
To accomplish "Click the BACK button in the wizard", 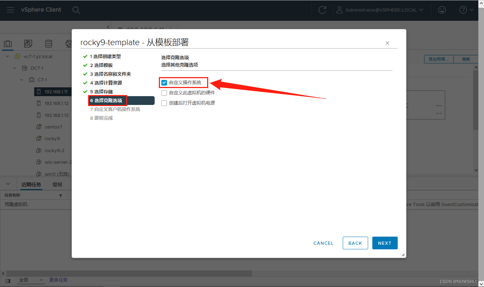I will [355, 243].
